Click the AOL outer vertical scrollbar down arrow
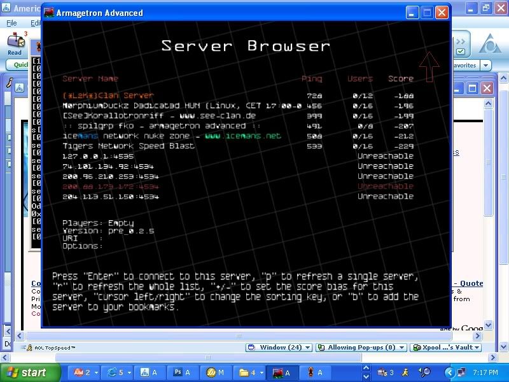This screenshot has width=509, height=382. click(503, 346)
